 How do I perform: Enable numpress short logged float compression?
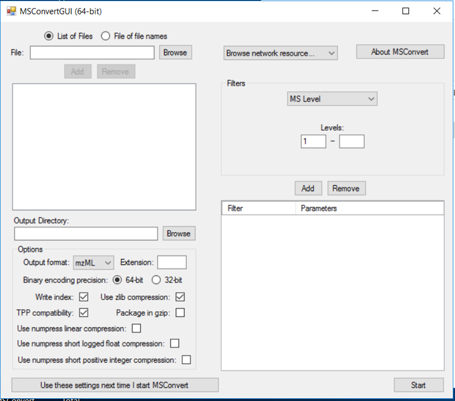point(175,343)
